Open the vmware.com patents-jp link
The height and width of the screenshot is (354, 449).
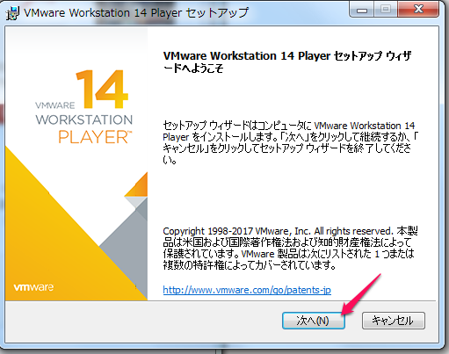tap(247, 290)
